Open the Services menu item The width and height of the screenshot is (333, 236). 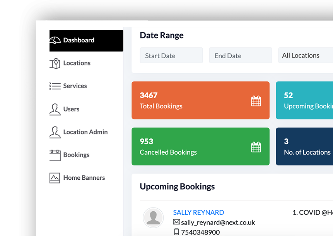click(75, 86)
